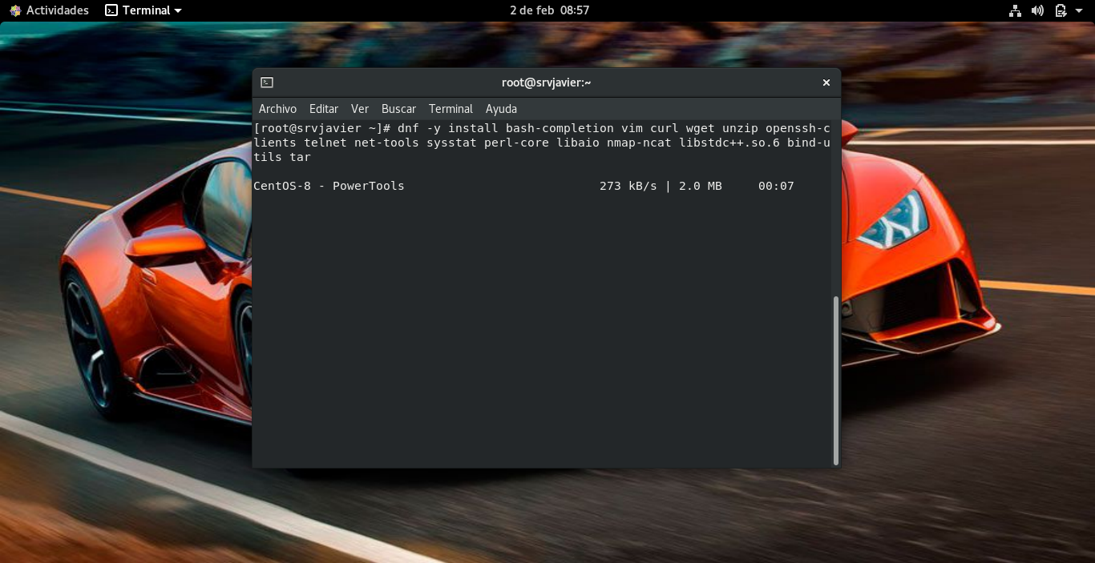The width and height of the screenshot is (1095, 563).
Task: Click the Actividades paw icon
Action: point(15,10)
